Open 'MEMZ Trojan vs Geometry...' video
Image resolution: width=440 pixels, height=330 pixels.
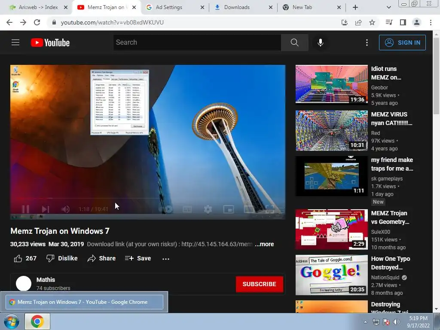point(390,217)
